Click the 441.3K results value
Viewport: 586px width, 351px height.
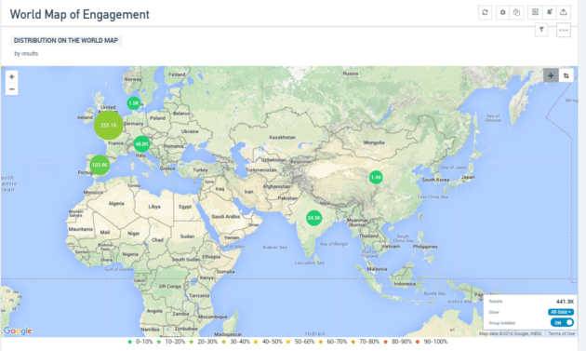tap(565, 302)
